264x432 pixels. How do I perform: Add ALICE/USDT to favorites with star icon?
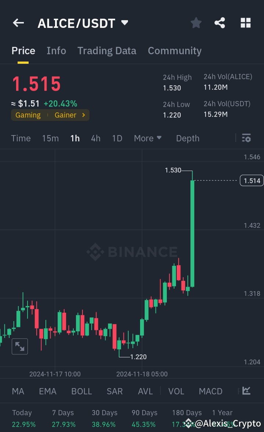tap(196, 23)
